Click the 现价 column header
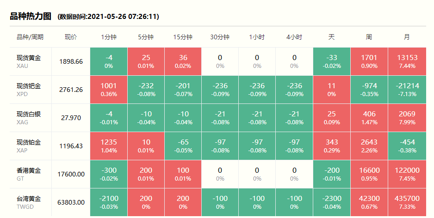This screenshot has width=434, height=218. pos(71,37)
